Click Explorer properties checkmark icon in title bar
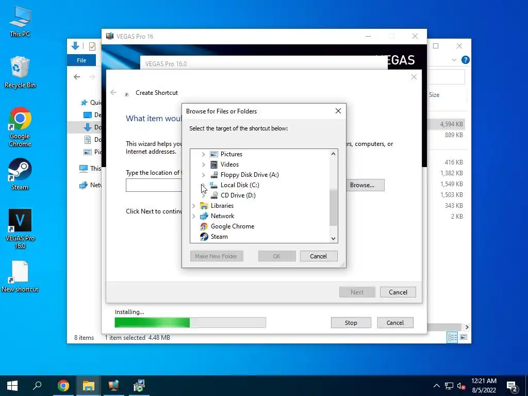Image resolution: width=528 pixels, height=396 pixels. coord(92,46)
